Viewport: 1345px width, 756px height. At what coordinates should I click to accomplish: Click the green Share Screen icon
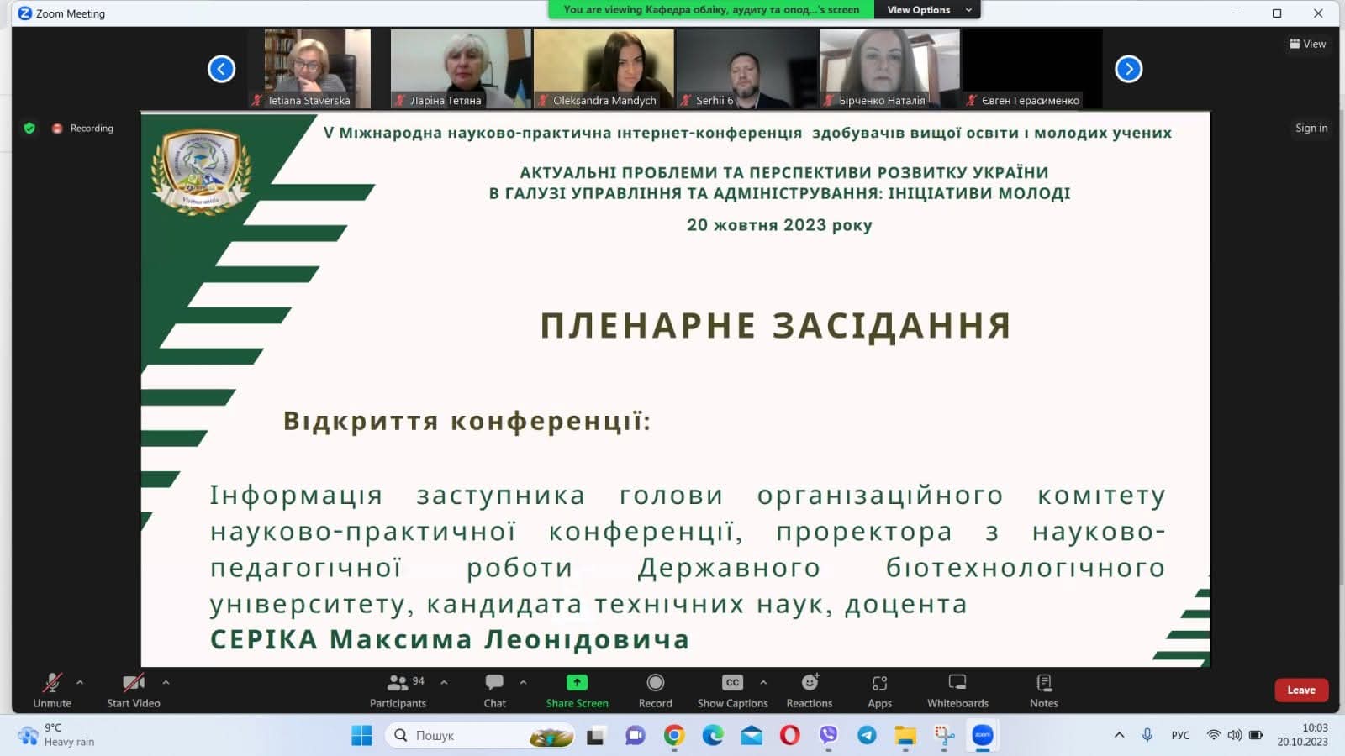point(577,683)
